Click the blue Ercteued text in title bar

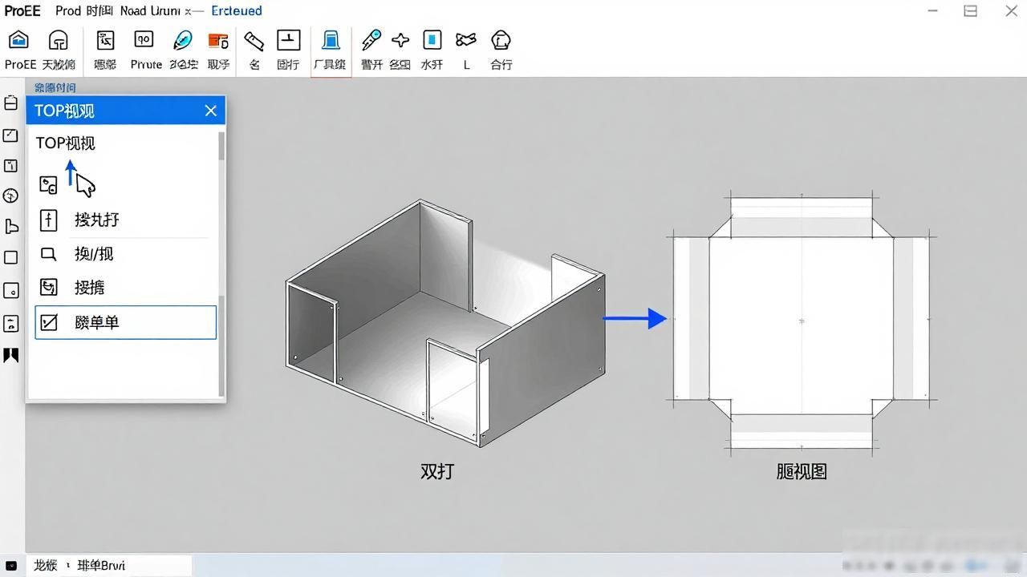coord(237,11)
